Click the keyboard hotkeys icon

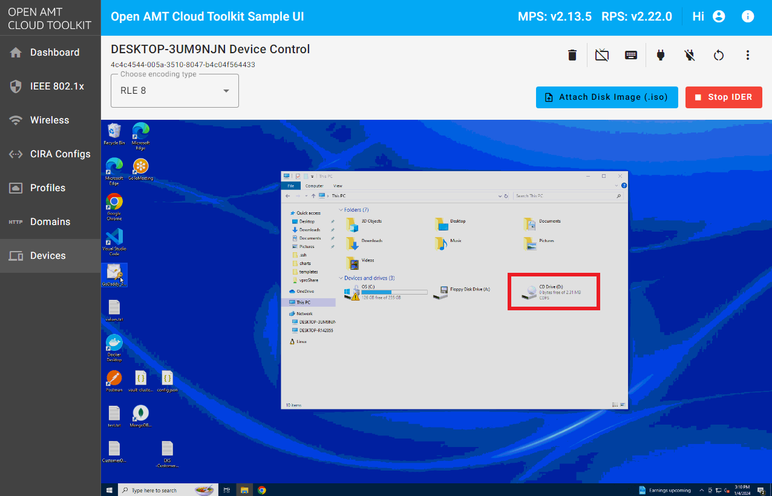coord(631,55)
